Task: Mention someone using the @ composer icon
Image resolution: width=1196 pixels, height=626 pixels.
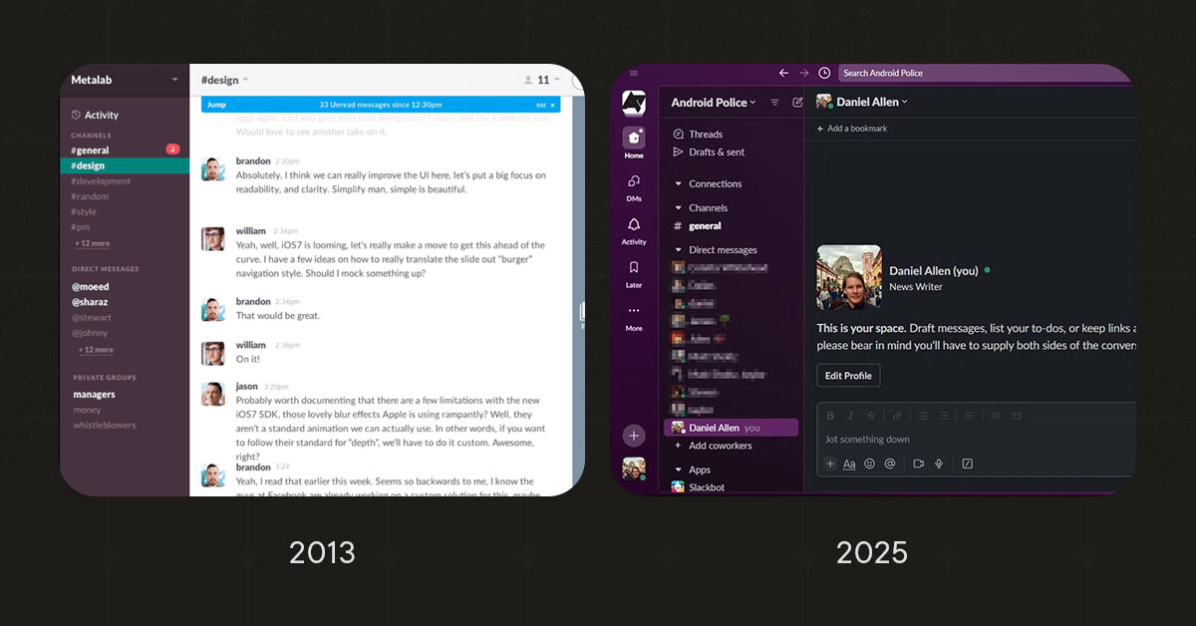Action: pos(889,464)
